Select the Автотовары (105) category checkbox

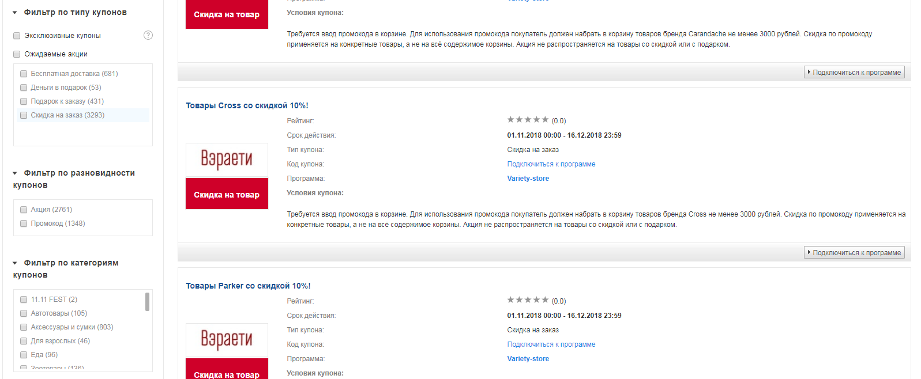click(x=24, y=313)
